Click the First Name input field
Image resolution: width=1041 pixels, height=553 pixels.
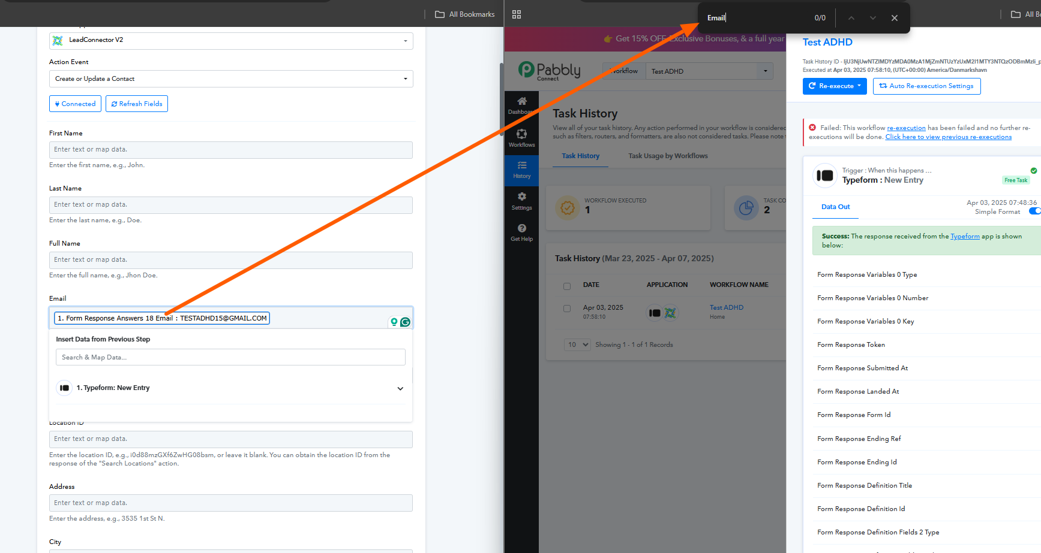231,150
